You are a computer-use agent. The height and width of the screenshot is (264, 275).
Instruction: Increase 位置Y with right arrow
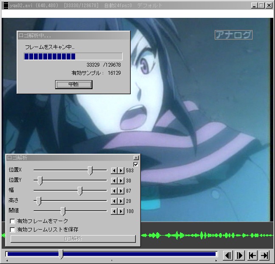coord(121,181)
